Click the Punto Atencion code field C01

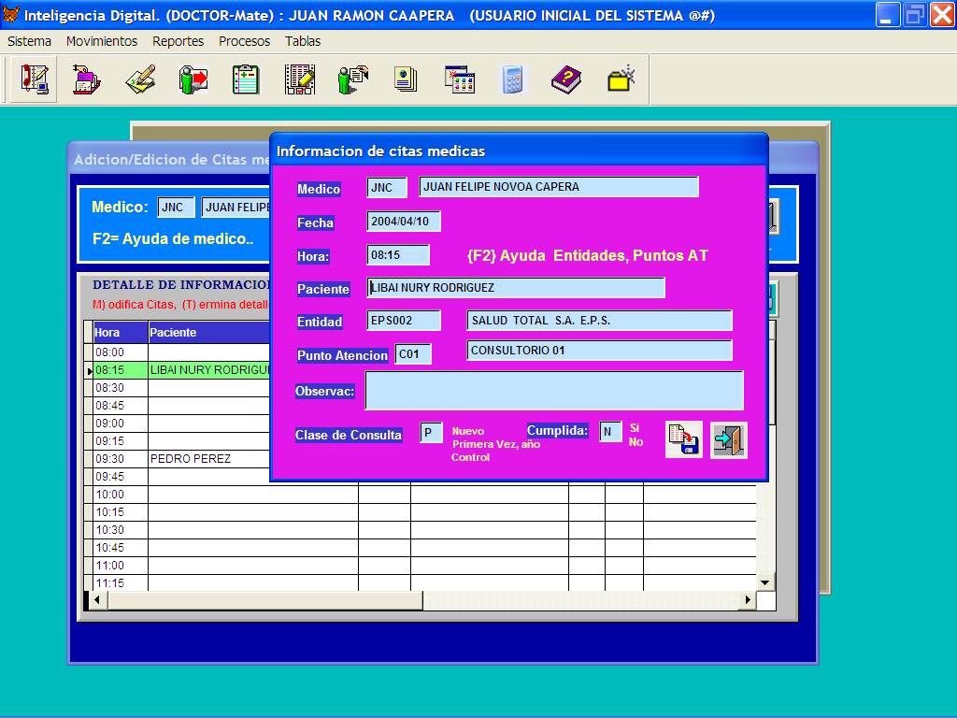[413, 354]
